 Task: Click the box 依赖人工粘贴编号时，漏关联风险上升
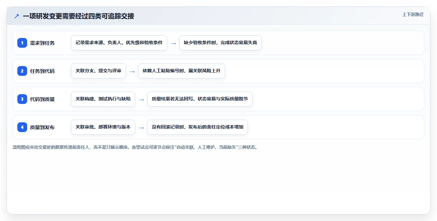point(182,71)
